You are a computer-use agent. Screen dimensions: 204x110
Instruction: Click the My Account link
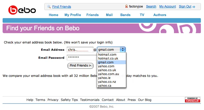pos(167,6)
